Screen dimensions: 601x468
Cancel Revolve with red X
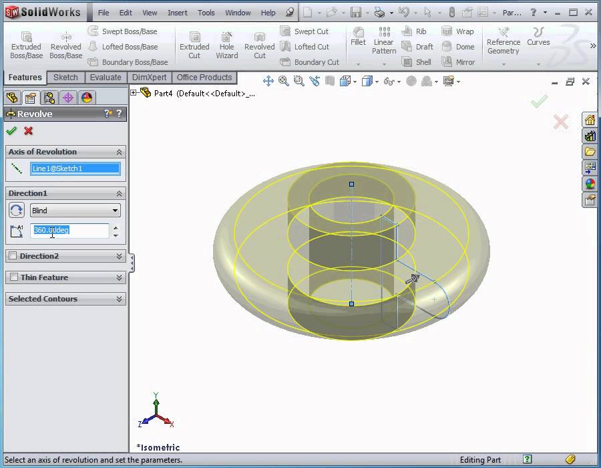pos(28,131)
